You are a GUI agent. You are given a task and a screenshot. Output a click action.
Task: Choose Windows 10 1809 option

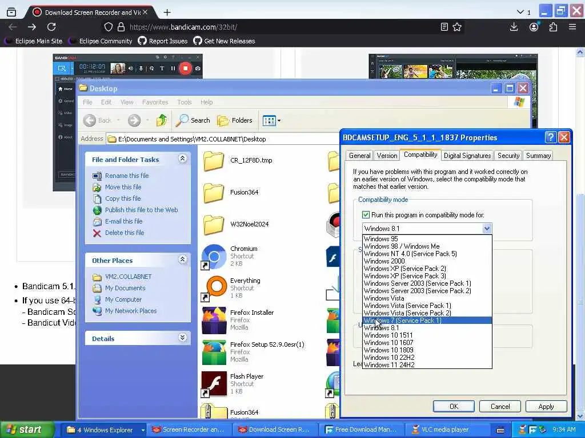(x=427, y=350)
